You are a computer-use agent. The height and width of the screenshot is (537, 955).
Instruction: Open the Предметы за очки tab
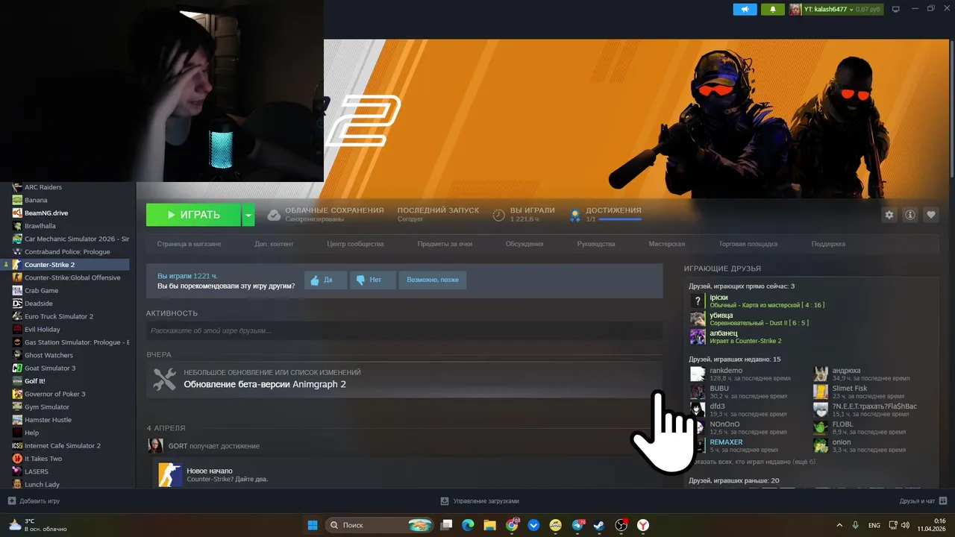445,244
